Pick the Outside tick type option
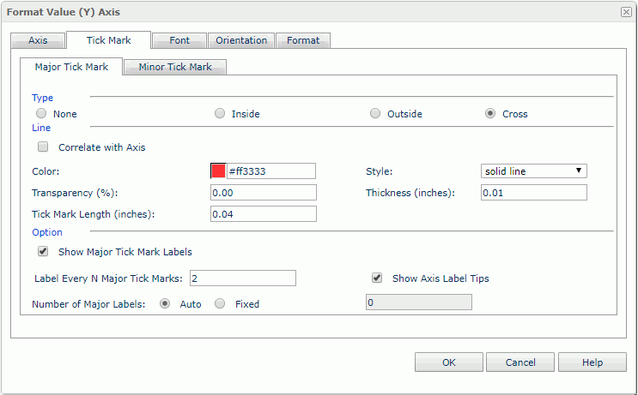The width and height of the screenshot is (638, 395). coord(375,114)
